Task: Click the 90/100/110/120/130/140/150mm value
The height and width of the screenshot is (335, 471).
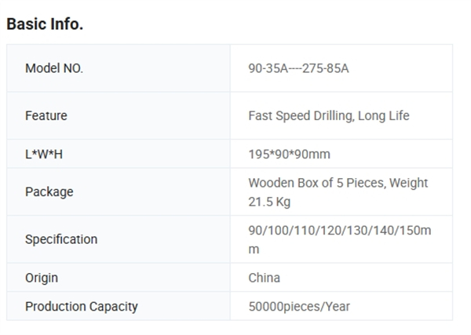Action: [x=340, y=239]
